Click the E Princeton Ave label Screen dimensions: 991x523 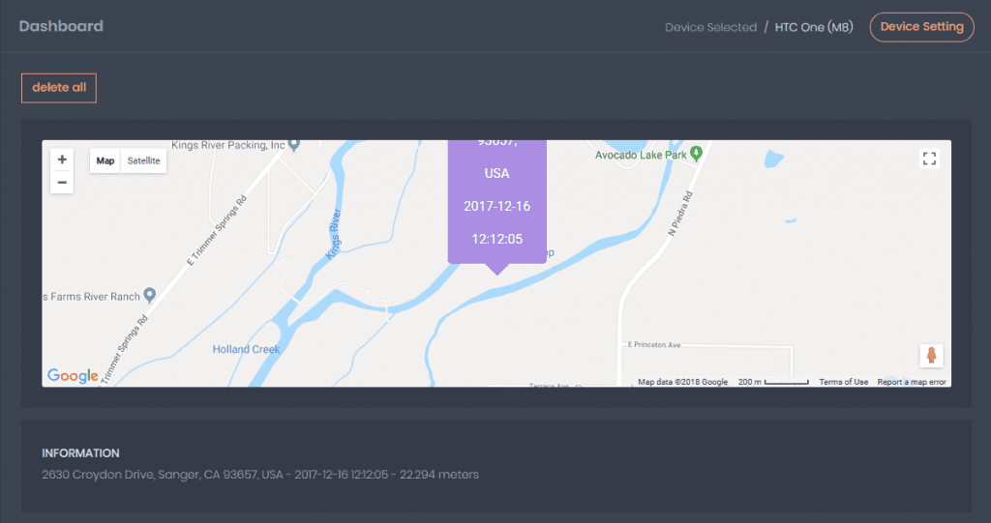click(x=654, y=345)
